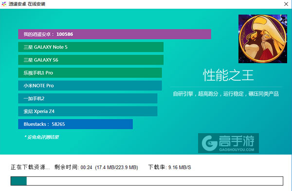This screenshot has width=292, height=191.
Task: Click the download progress bar
Action: coord(147,181)
